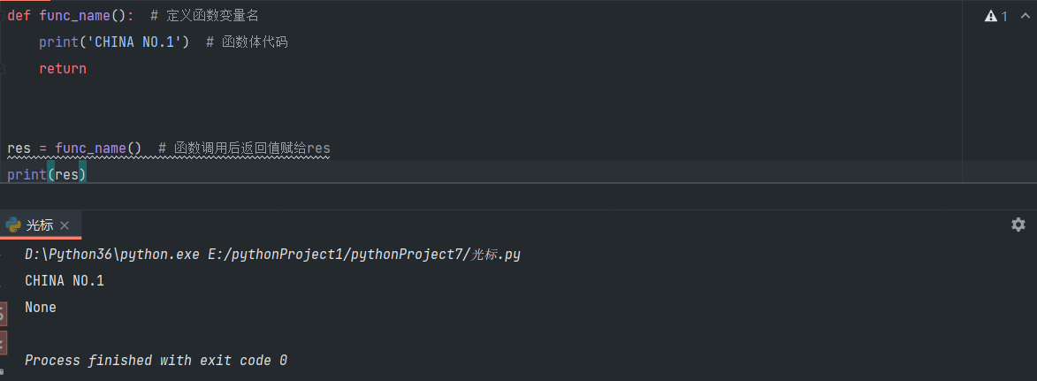
Task: Click the res variable in the assignment line
Action: [x=18, y=149]
